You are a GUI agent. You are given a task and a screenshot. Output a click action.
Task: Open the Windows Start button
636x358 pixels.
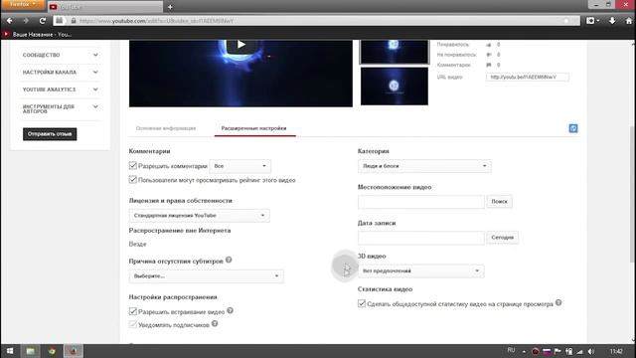(10, 351)
